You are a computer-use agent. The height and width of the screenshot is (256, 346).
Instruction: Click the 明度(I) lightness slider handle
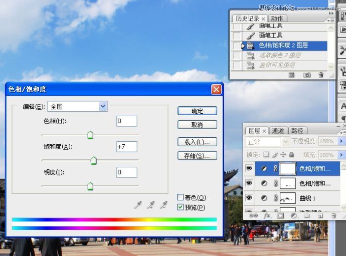pos(90,186)
